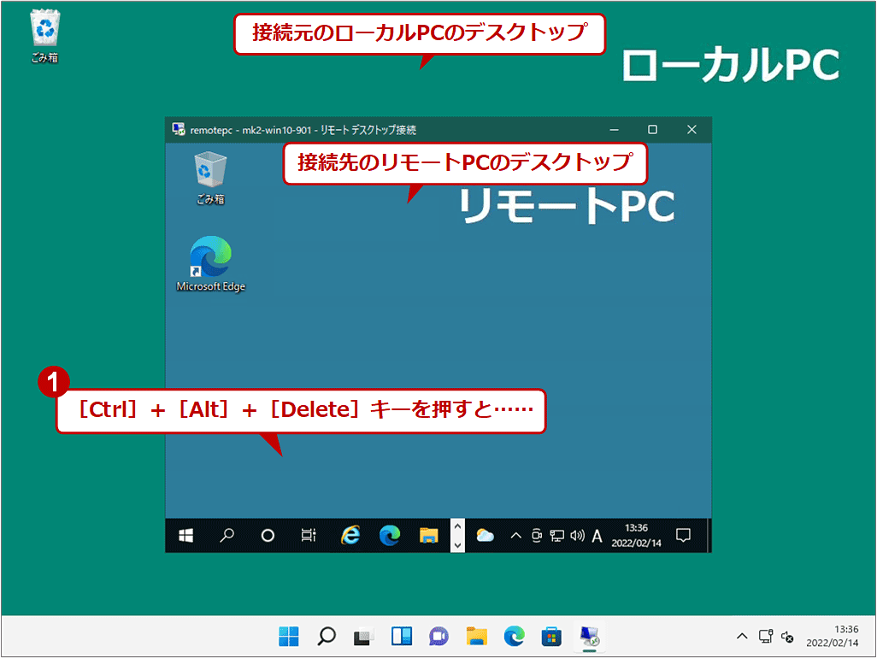The width and height of the screenshot is (877, 658).
Task: Click Cortana's circle icon on remote taskbar
Action: click(x=267, y=534)
